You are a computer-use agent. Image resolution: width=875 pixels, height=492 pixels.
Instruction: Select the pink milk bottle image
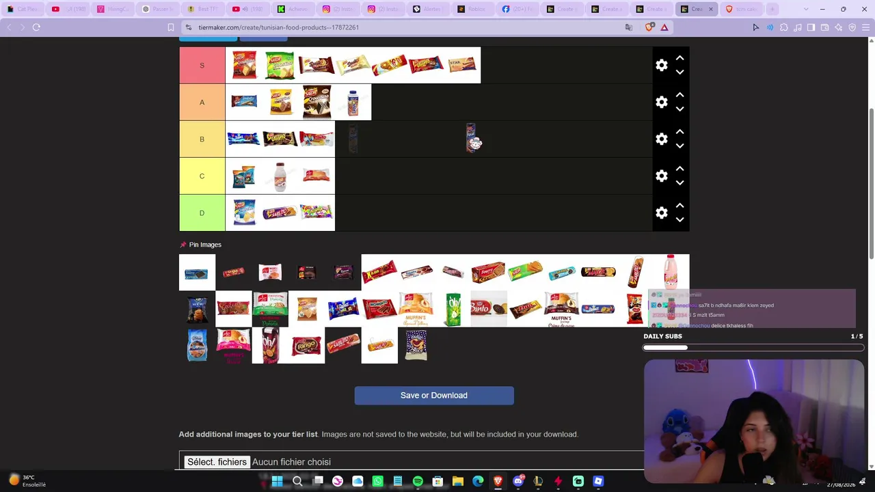click(671, 272)
